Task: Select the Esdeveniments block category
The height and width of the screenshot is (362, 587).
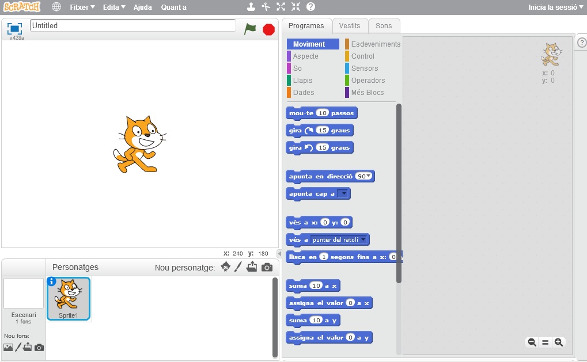Action: [375, 44]
